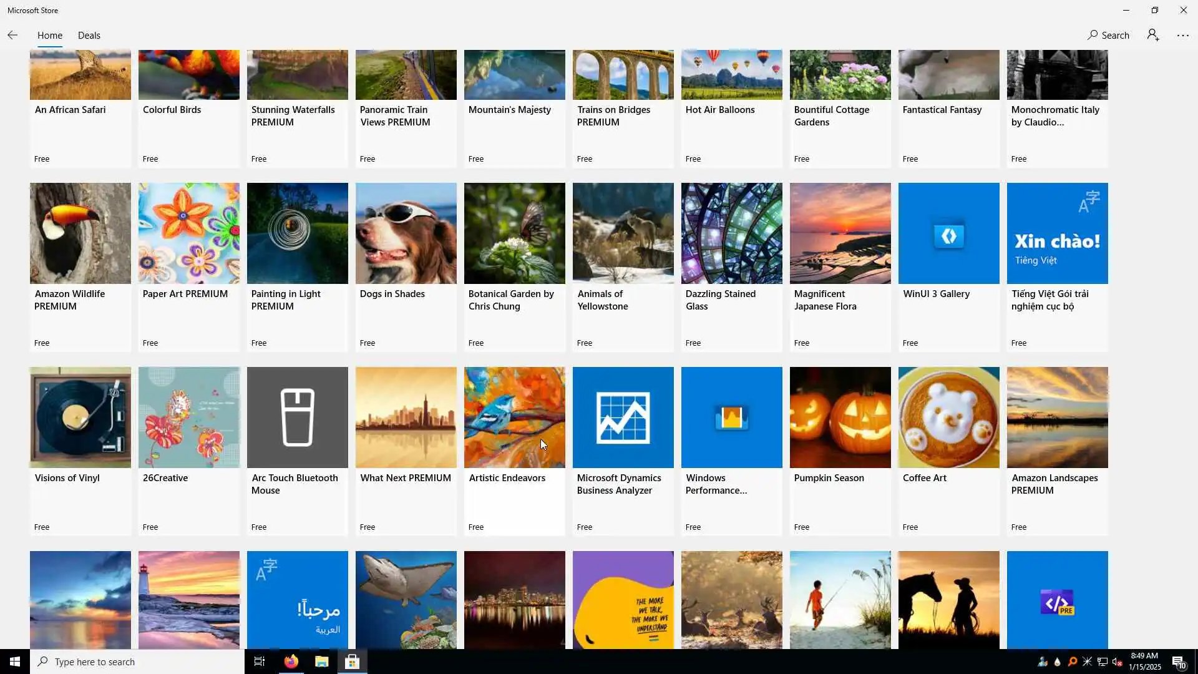Click the Artistic Endeavors title link
Viewport: 1198px width, 674px height.
click(507, 478)
